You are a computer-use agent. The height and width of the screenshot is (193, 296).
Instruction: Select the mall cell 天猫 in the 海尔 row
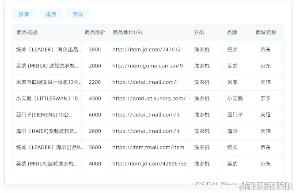pos(266,131)
